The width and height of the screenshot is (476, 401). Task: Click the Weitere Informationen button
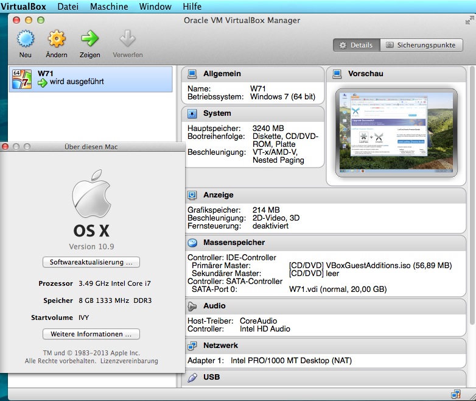tap(91, 334)
